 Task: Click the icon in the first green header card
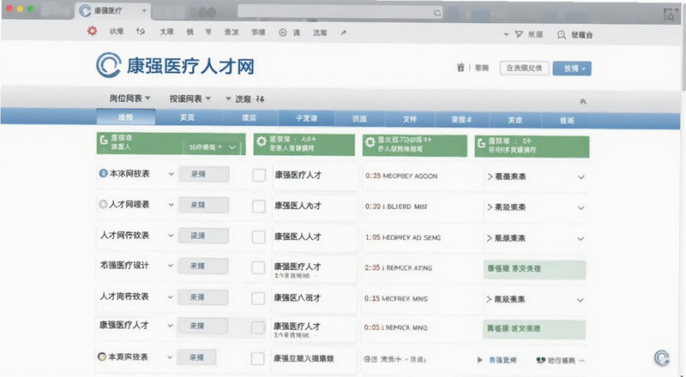(104, 140)
